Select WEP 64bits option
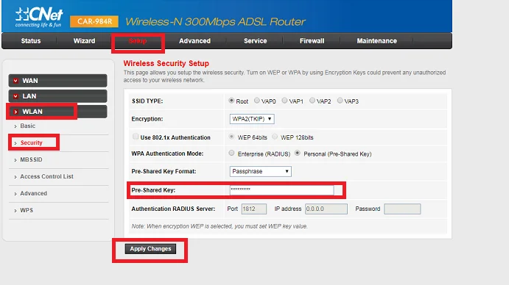This screenshot has height=285, width=509. 231,137
